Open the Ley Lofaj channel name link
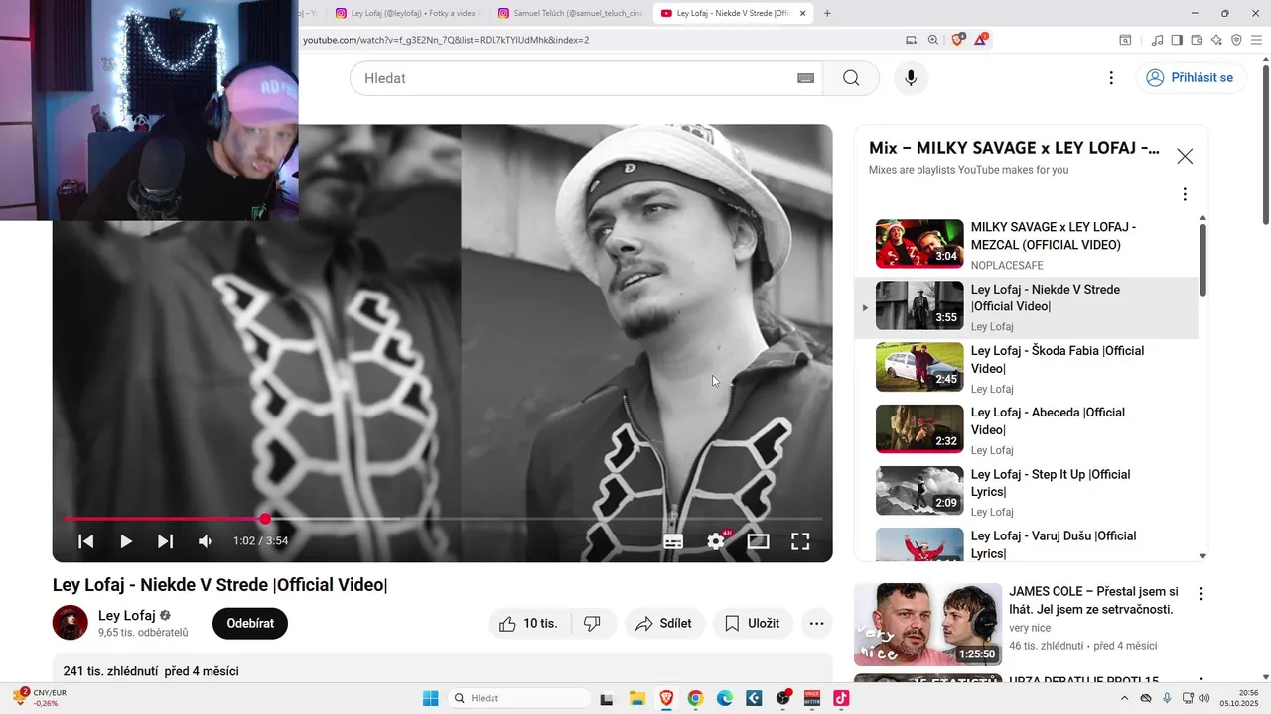Viewport: 1271px width, 714px height. coord(126,615)
